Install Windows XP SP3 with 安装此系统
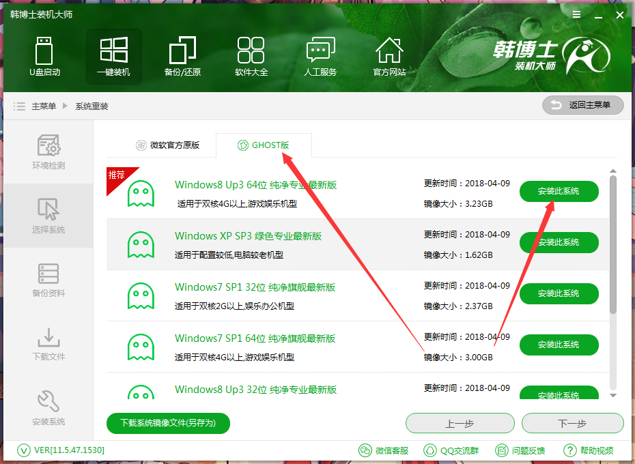The height and width of the screenshot is (464, 635). pyautogui.click(x=559, y=242)
